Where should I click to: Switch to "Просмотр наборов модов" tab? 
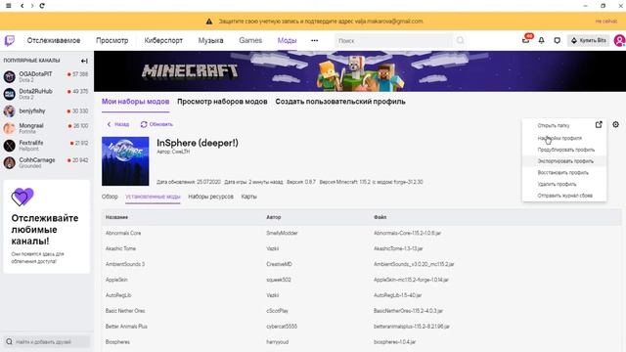[x=222, y=102]
